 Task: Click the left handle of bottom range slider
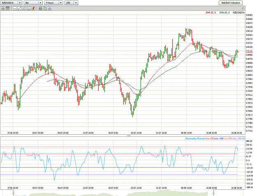pos(14,193)
